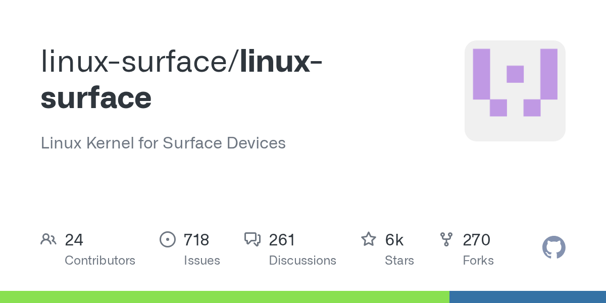The image size is (606, 303).
Task: Click the Issues label text
Action: [x=201, y=261]
